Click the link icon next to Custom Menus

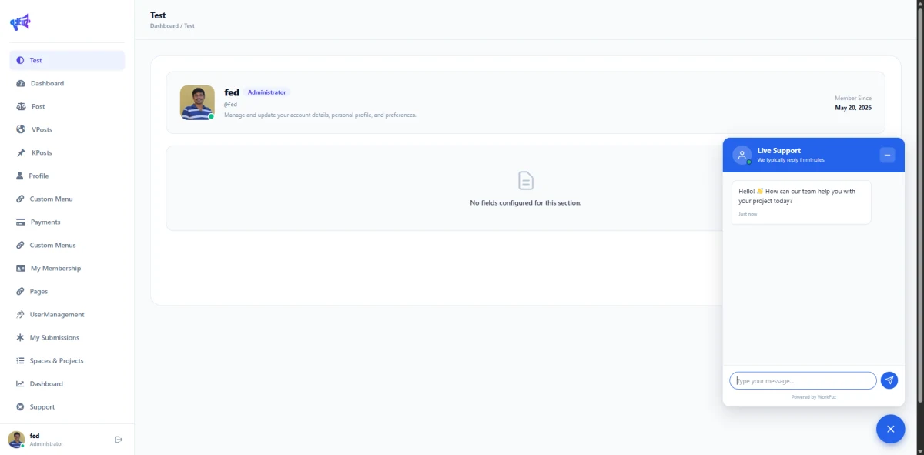pyautogui.click(x=20, y=245)
